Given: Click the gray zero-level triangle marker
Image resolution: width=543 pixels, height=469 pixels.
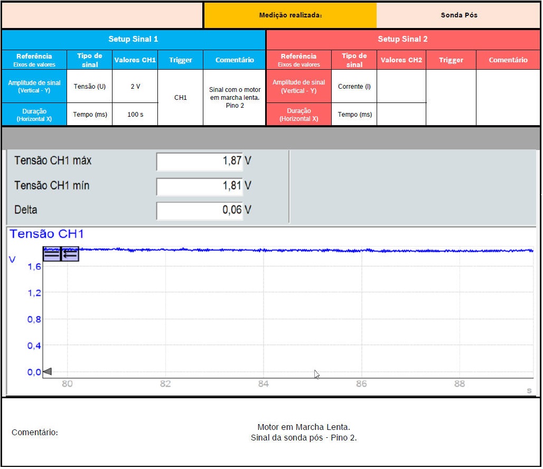Looking at the screenshot, I should pyautogui.click(x=47, y=372).
